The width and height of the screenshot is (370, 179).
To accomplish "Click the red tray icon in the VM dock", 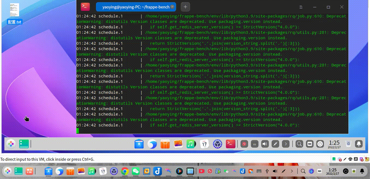I will pyautogui.click(x=244, y=144).
